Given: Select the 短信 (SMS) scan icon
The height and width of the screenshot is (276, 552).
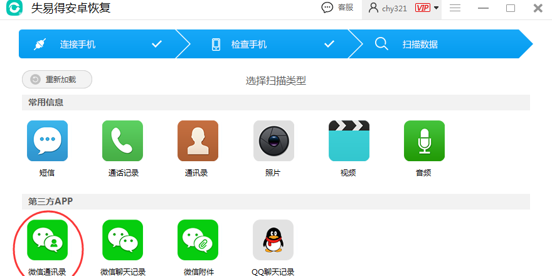Looking at the screenshot, I should pyautogui.click(x=47, y=141).
